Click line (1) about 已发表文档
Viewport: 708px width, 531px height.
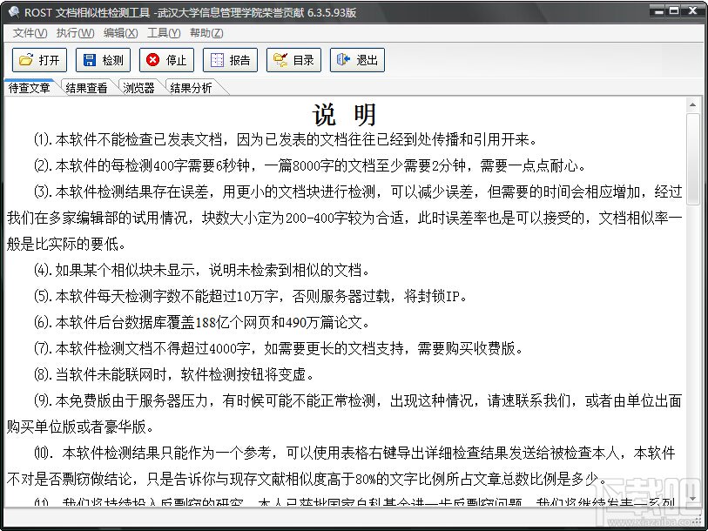tap(286, 139)
